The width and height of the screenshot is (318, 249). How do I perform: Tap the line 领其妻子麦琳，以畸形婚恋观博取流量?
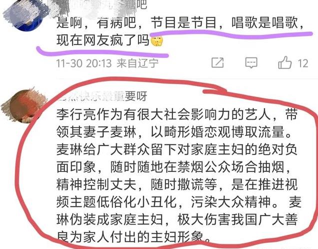(174, 132)
